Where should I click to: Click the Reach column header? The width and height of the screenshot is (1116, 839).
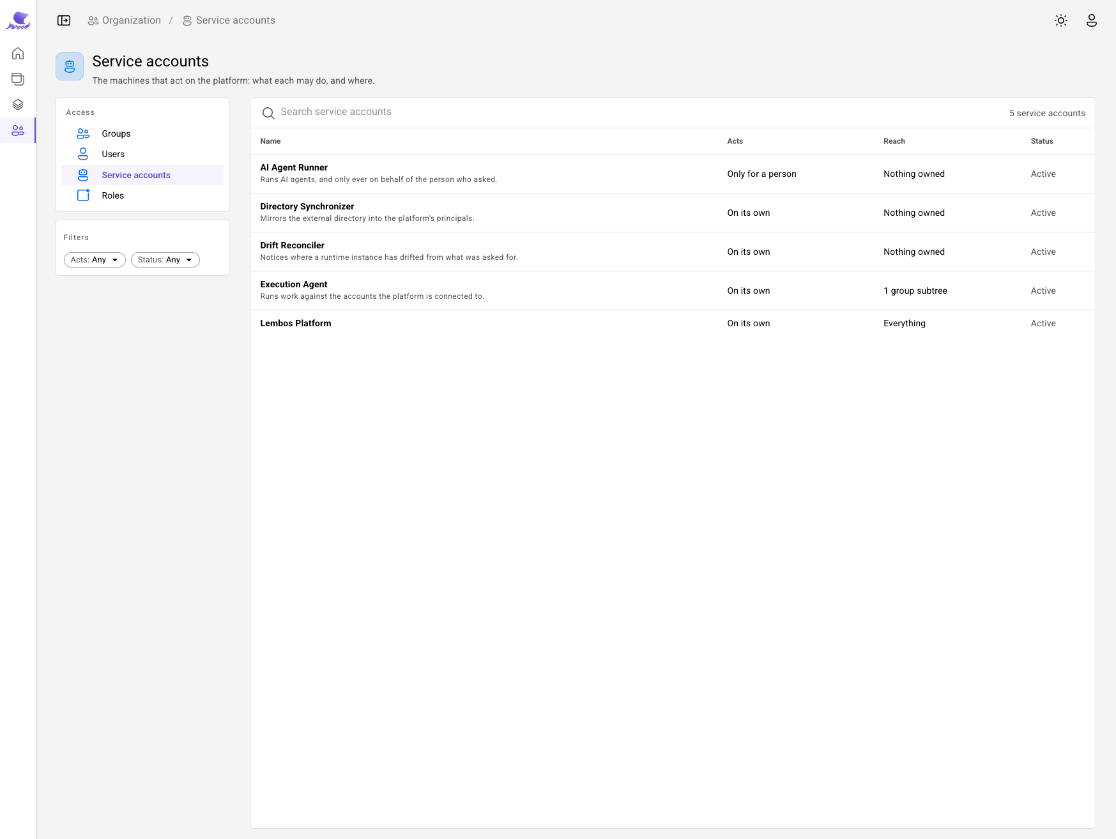[894, 141]
